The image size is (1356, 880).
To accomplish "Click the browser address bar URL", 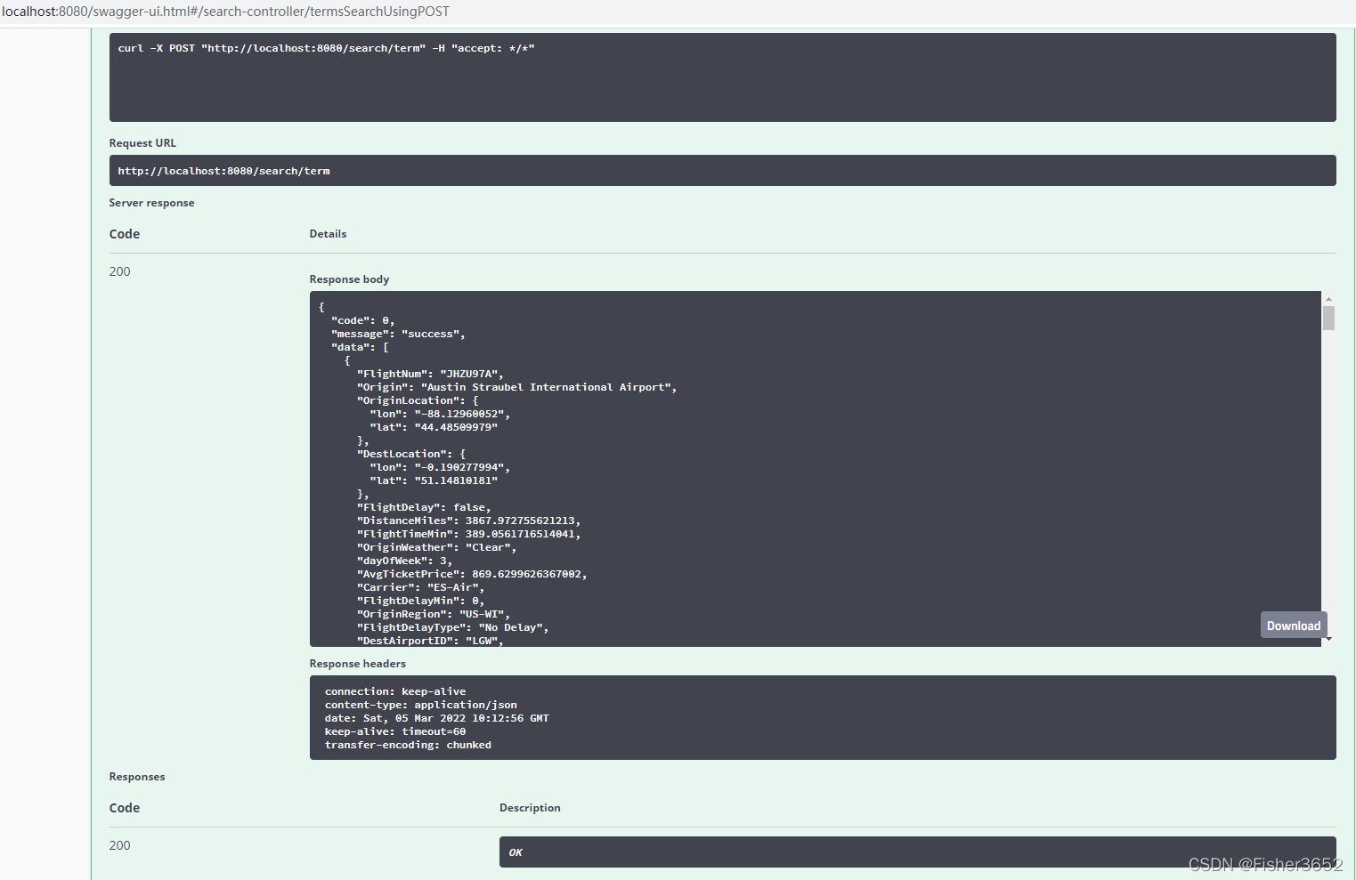I will click(225, 12).
